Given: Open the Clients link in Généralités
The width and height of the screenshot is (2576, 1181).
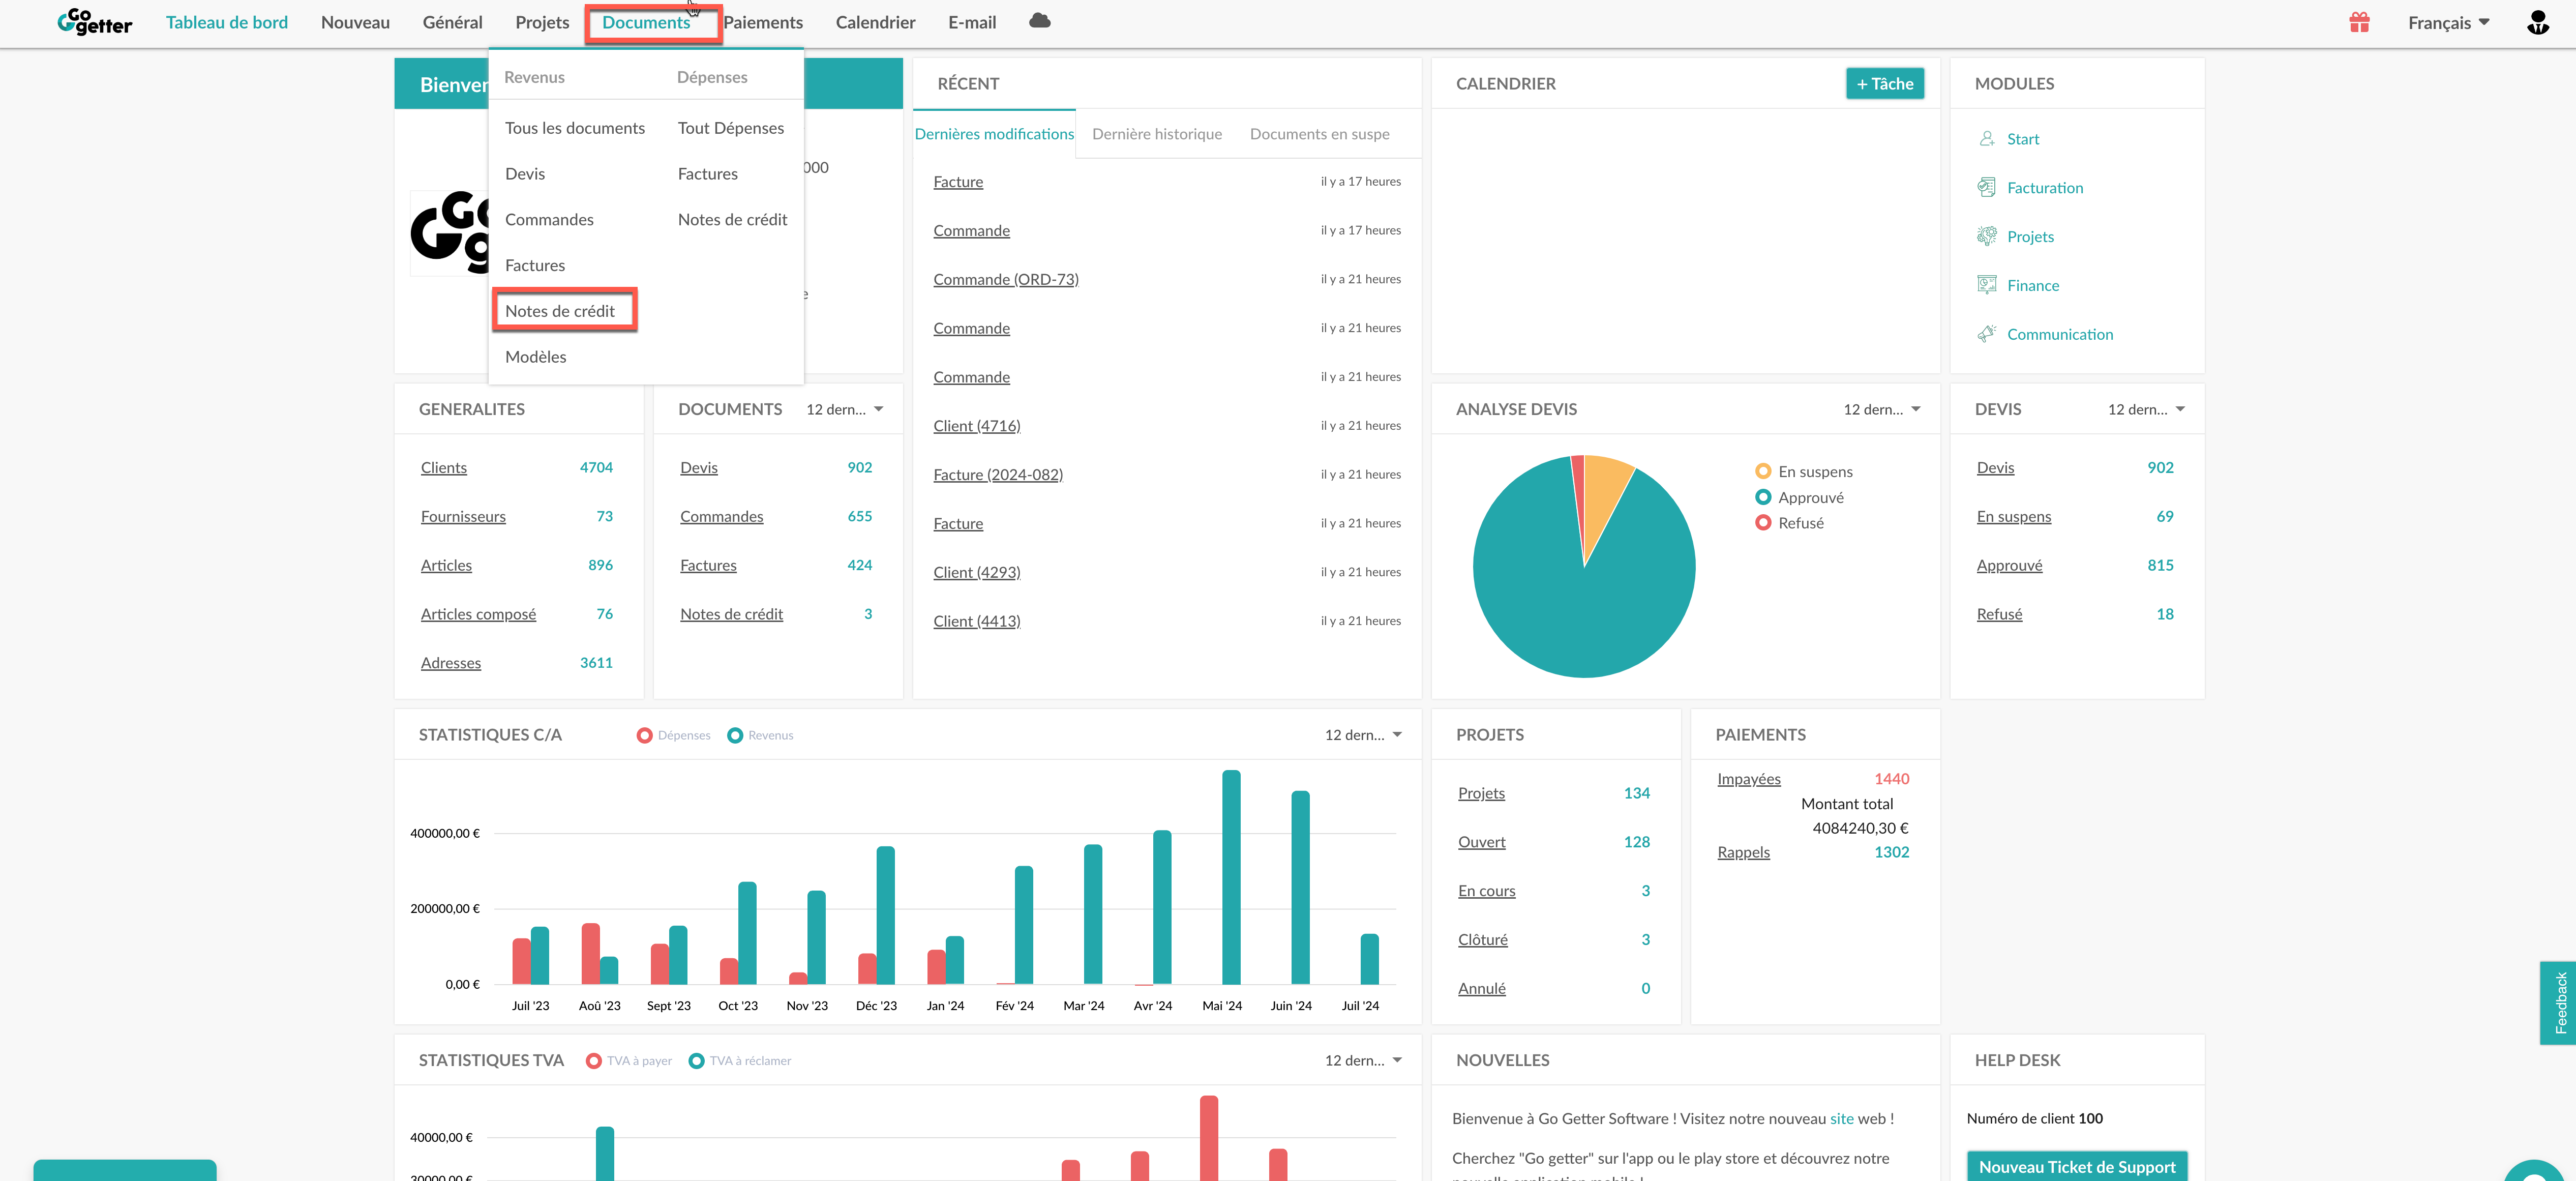Looking at the screenshot, I should click(x=444, y=469).
